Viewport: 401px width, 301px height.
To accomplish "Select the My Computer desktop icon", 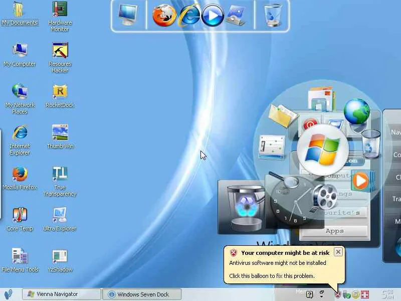I will coord(20,55).
